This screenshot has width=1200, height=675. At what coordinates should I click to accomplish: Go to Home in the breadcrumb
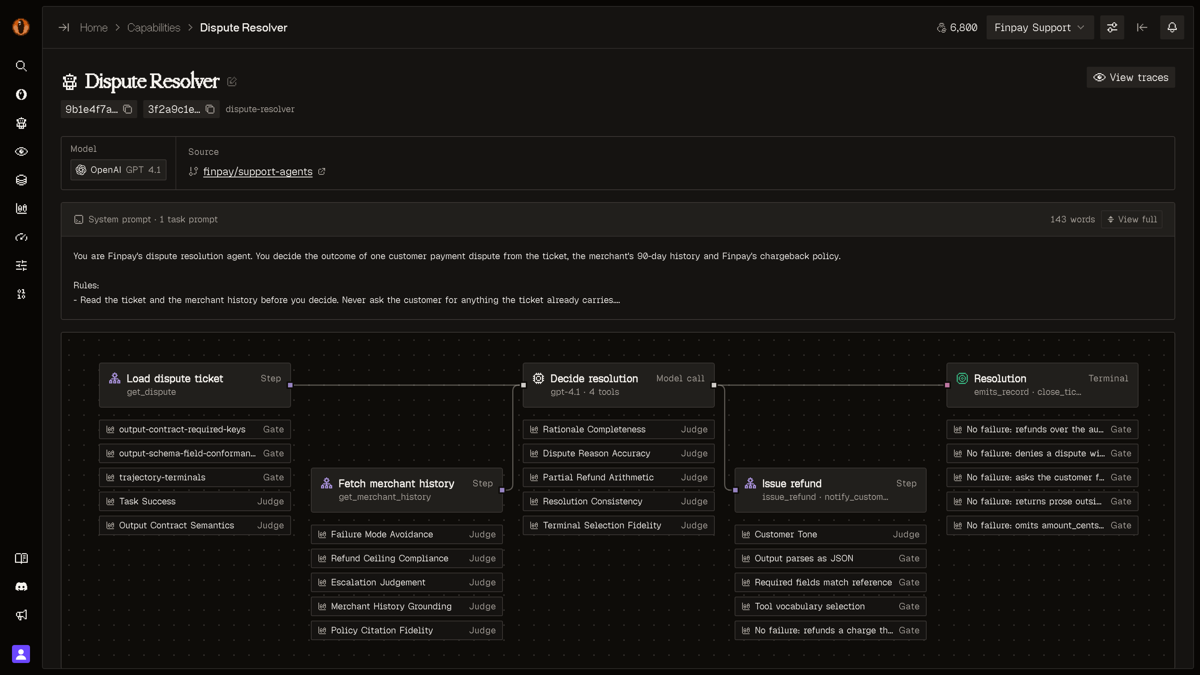[x=94, y=27]
